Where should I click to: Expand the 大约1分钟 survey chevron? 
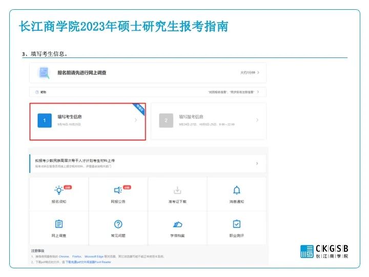point(258,72)
